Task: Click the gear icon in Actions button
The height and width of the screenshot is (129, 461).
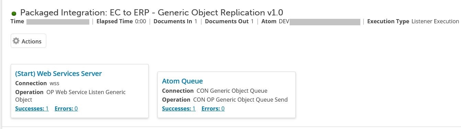Action: point(16,41)
